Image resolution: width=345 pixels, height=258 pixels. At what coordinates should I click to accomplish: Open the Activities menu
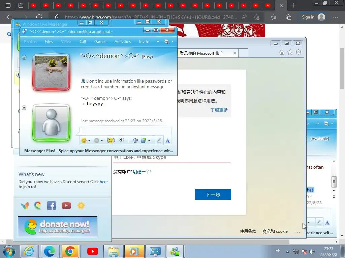123,41
